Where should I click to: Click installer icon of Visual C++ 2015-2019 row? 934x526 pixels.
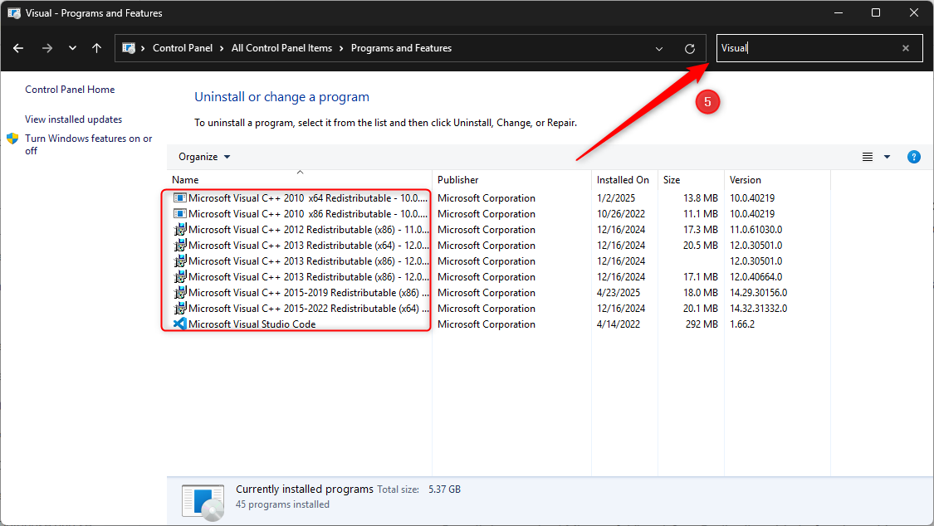(179, 292)
